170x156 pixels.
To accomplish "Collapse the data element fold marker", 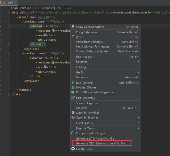I will tap(9, 12).
